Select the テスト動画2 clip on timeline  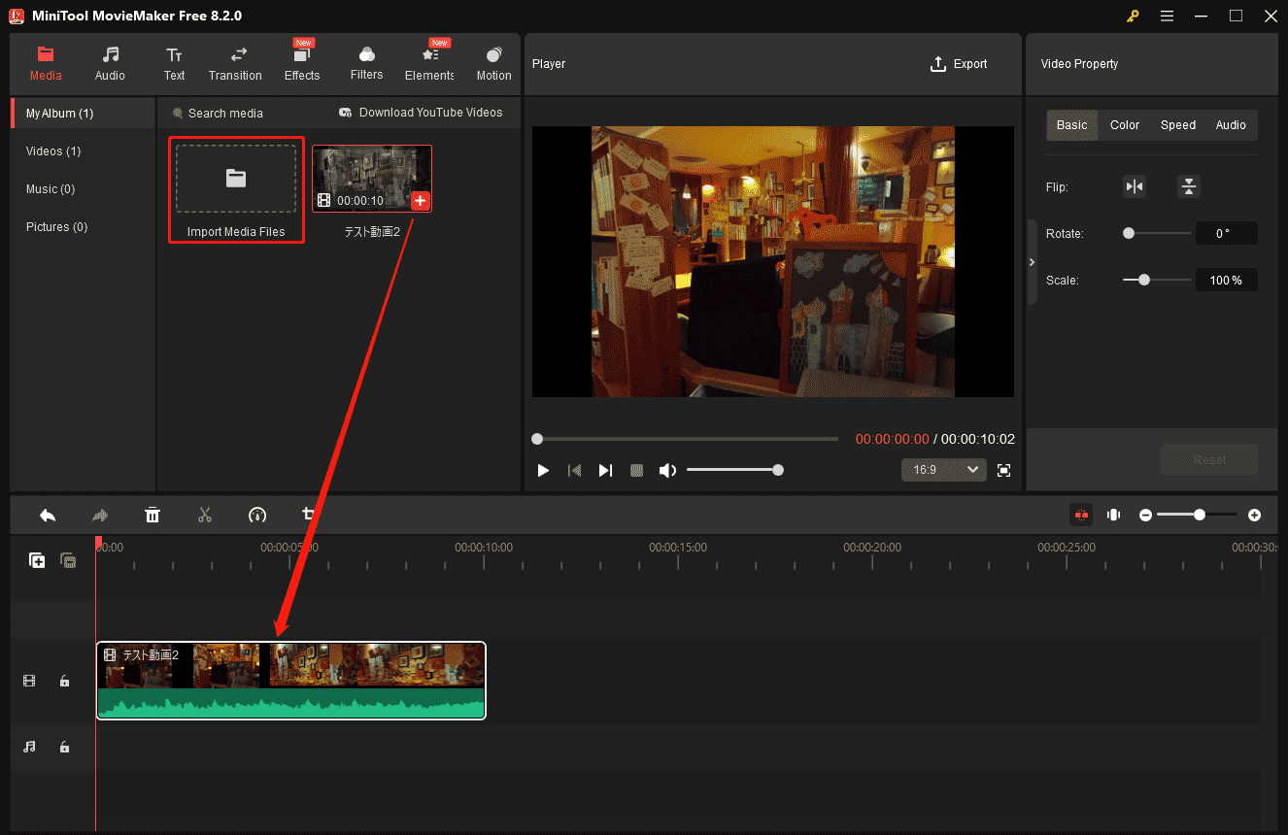tap(290, 681)
